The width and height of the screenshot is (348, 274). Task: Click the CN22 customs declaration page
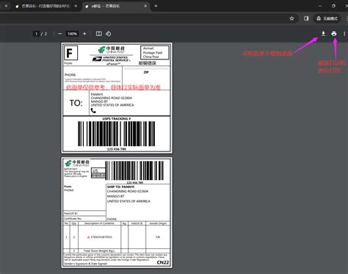tap(117, 212)
